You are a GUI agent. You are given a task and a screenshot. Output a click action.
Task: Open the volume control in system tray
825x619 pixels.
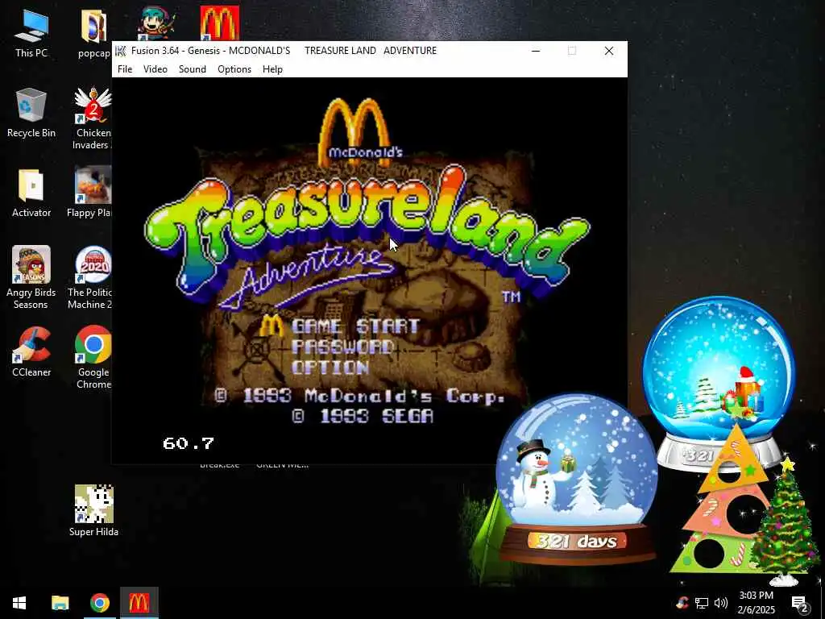coord(721,603)
